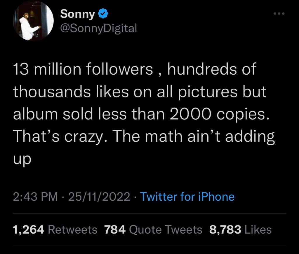Click the "13 million followers" tweet text
299x254 pixels.
[x=83, y=69]
